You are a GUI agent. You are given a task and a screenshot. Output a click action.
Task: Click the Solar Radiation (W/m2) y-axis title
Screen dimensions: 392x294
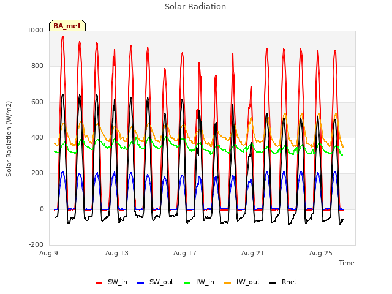click(x=9, y=139)
